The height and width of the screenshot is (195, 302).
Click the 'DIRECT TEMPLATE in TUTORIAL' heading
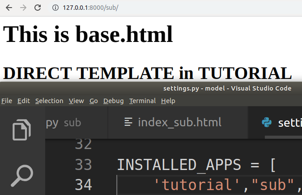(147, 73)
